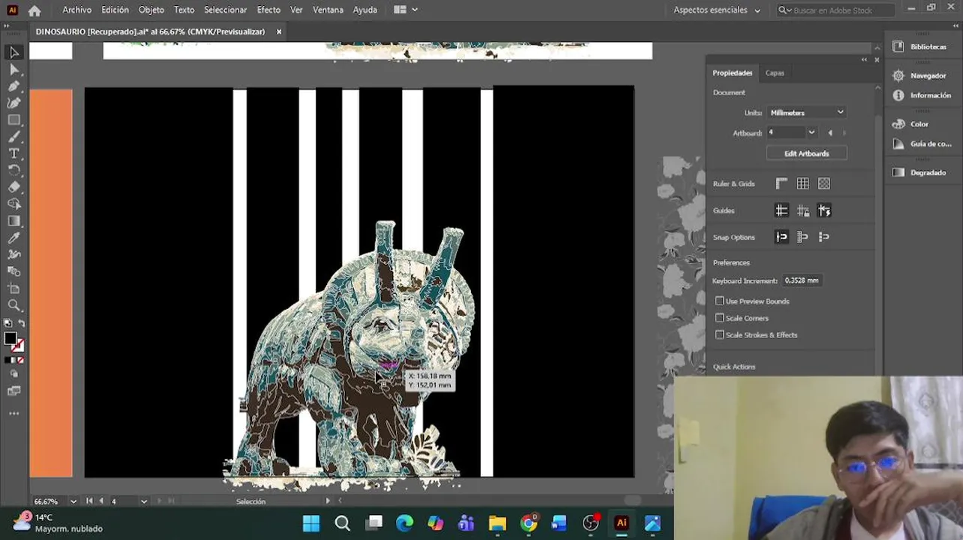Open the Archivo menu
Viewport: 963px width, 540px height.
click(x=77, y=10)
